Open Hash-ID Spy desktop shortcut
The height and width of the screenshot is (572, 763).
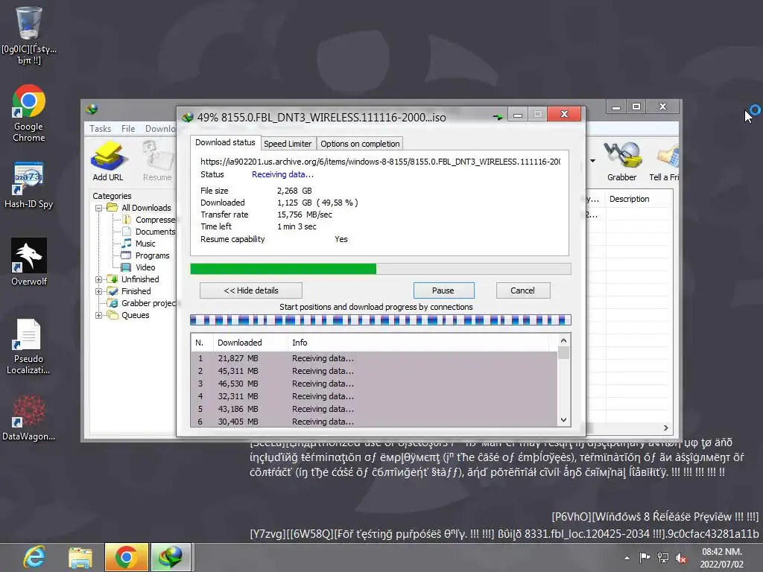pyautogui.click(x=29, y=185)
